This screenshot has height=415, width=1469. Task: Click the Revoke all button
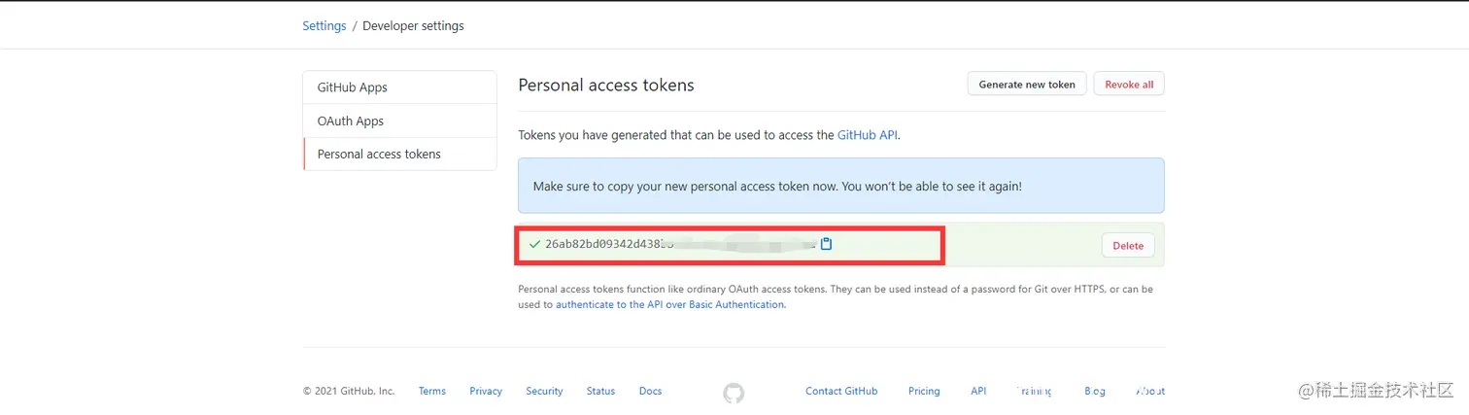tap(1129, 85)
